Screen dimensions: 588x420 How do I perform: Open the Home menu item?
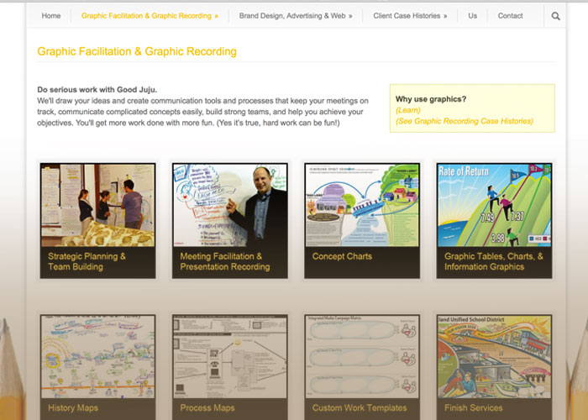51,16
